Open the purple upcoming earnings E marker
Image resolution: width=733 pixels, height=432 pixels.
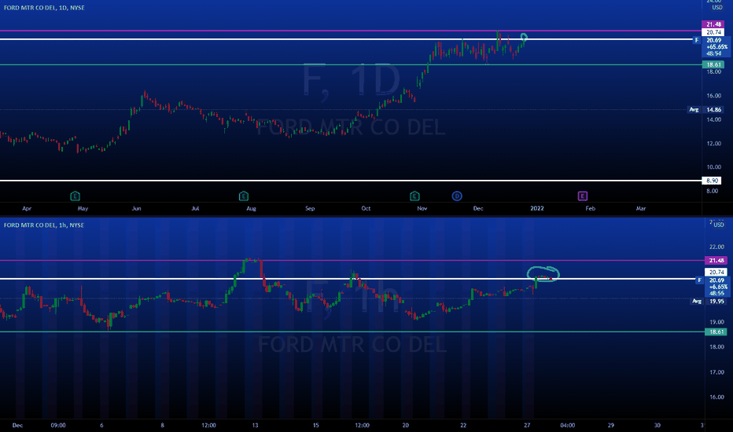pos(583,196)
